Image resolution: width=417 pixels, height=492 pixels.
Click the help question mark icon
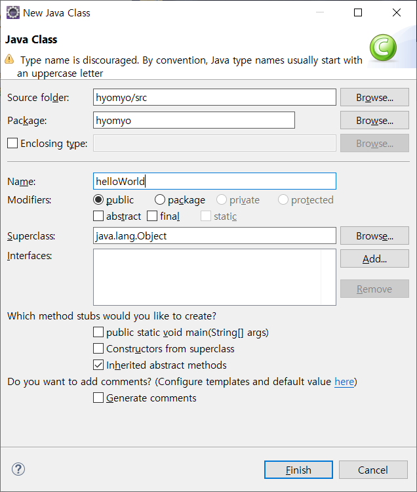coord(18,469)
